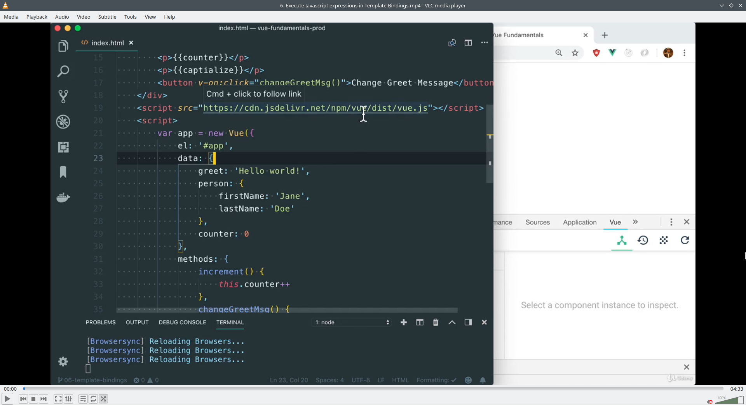The image size is (746, 405).
Task: Click the feedback smiley in the status bar
Action: coord(468,380)
